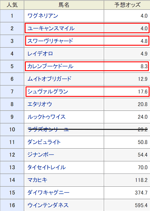Screen dimensions: 150x211
Task: Open the ワグネリアン horse link
Action: pos(43,16)
